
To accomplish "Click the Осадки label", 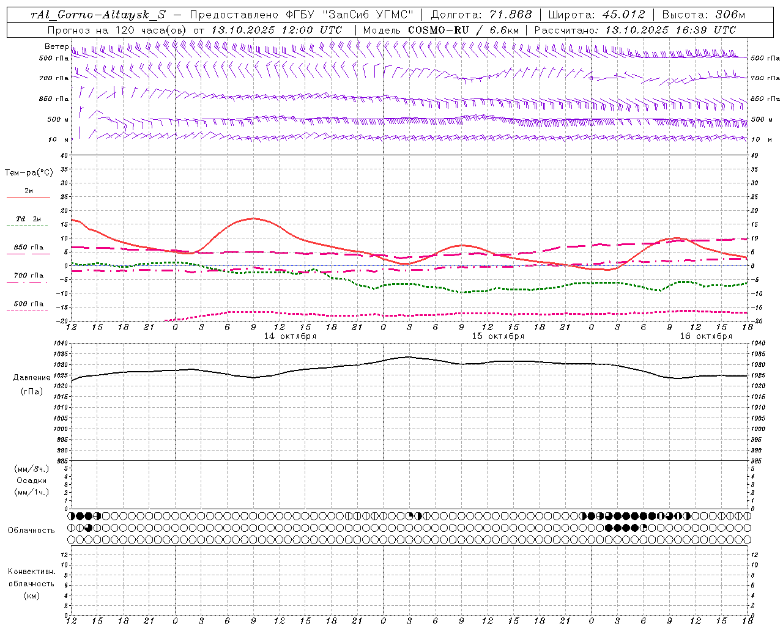I will point(32,481).
